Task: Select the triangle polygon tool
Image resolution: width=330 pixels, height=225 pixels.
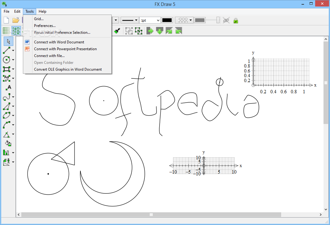Action: coord(6,106)
